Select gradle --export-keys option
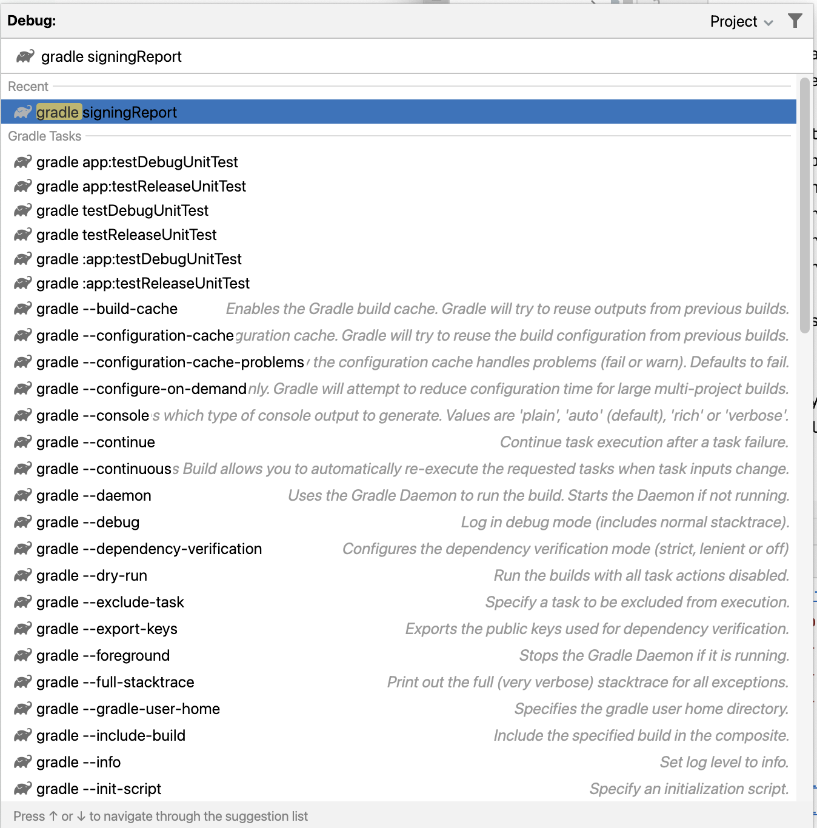The image size is (817, 828). 399,629
